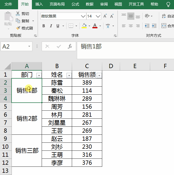
Task: Click the Select All corner triangle
Action: pyautogui.click(x=7, y=67)
